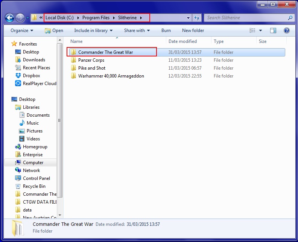Open the arrow after Program Files
This screenshot has height=242, width=298.
[x=114, y=18]
